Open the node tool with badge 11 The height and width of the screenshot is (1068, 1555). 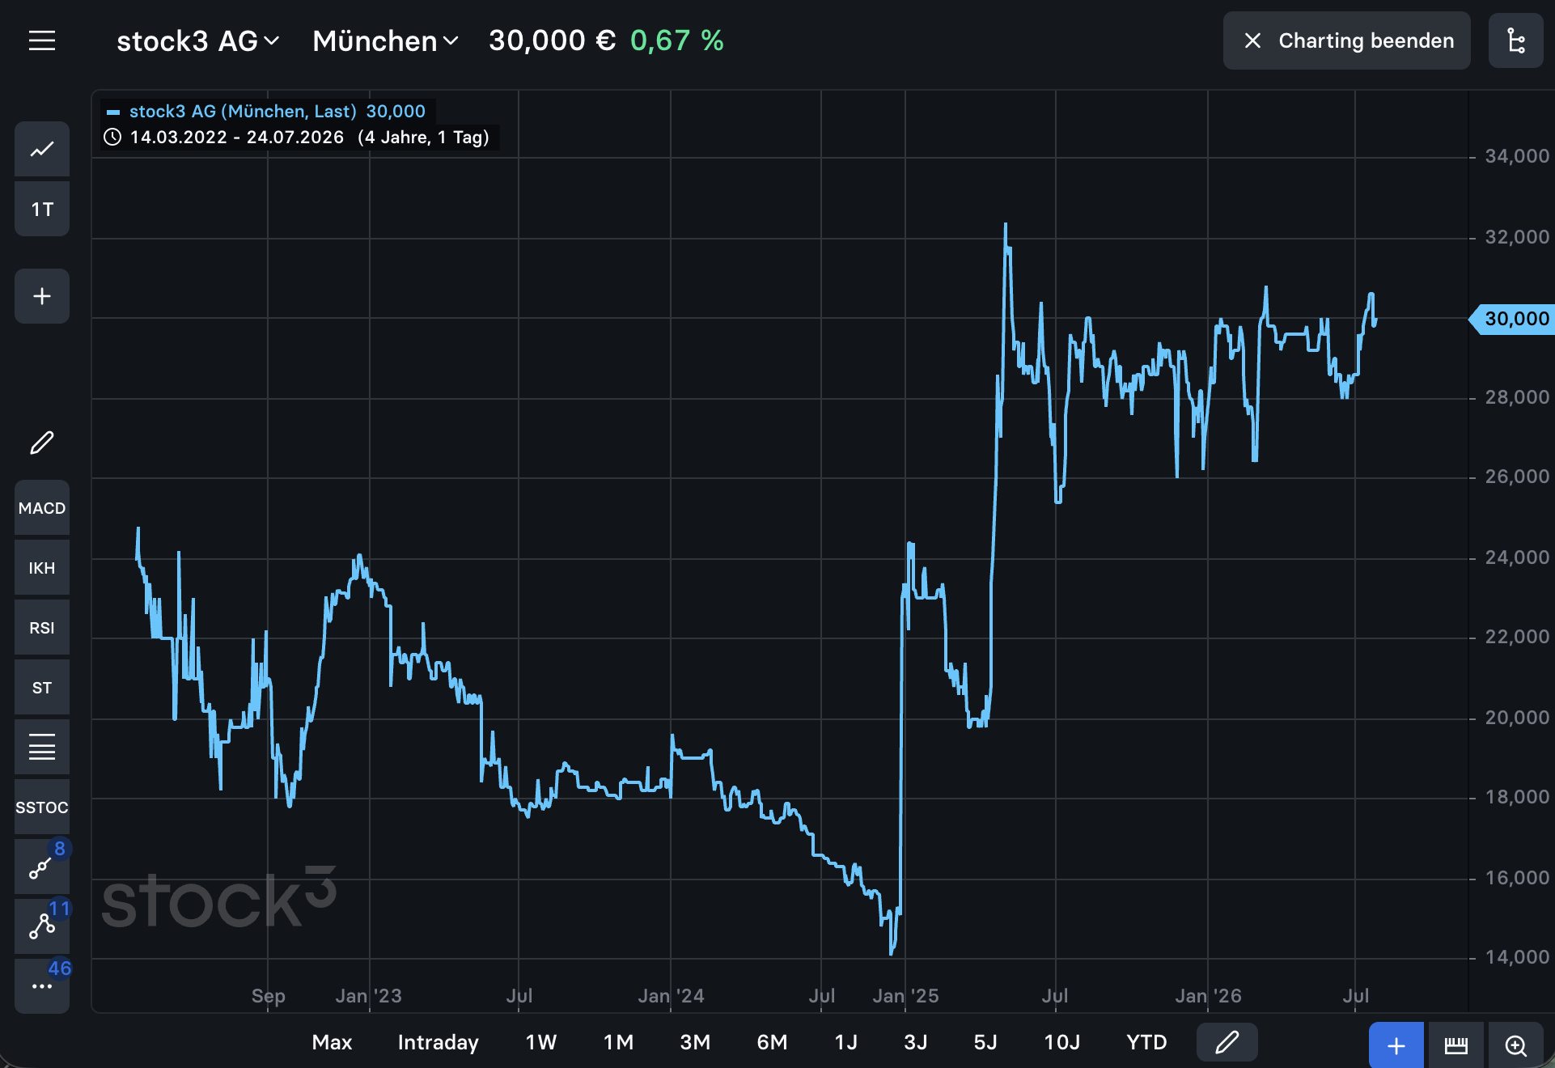tap(42, 926)
